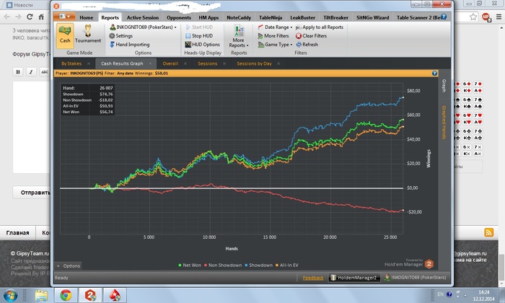The image size is (505, 303).
Task: Switch to the Active Session tab
Action: [x=143, y=18]
